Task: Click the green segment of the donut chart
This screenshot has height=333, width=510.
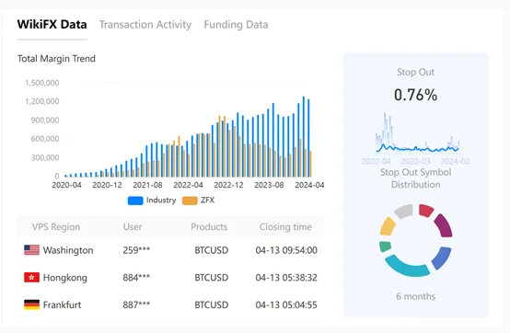Action: tap(385, 247)
